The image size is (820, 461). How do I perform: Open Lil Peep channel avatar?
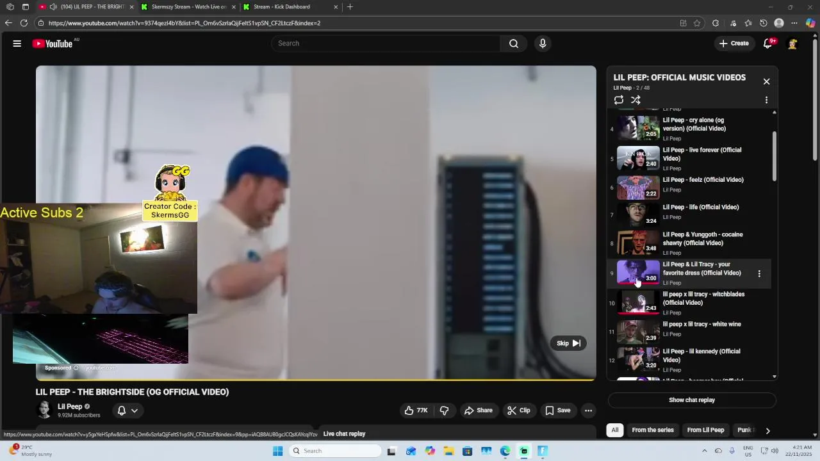click(44, 410)
